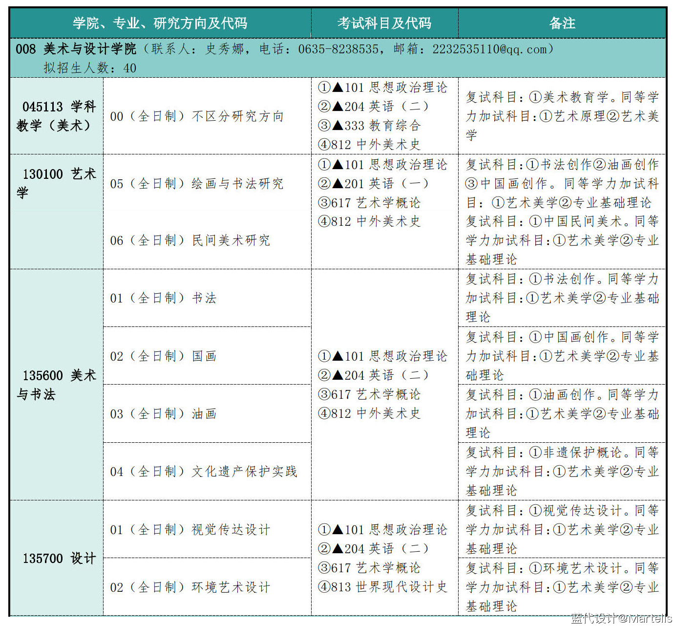Click the 06（全日制）民间美术研究 direction
The width and height of the screenshot is (674, 626).
tap(190, 240)
